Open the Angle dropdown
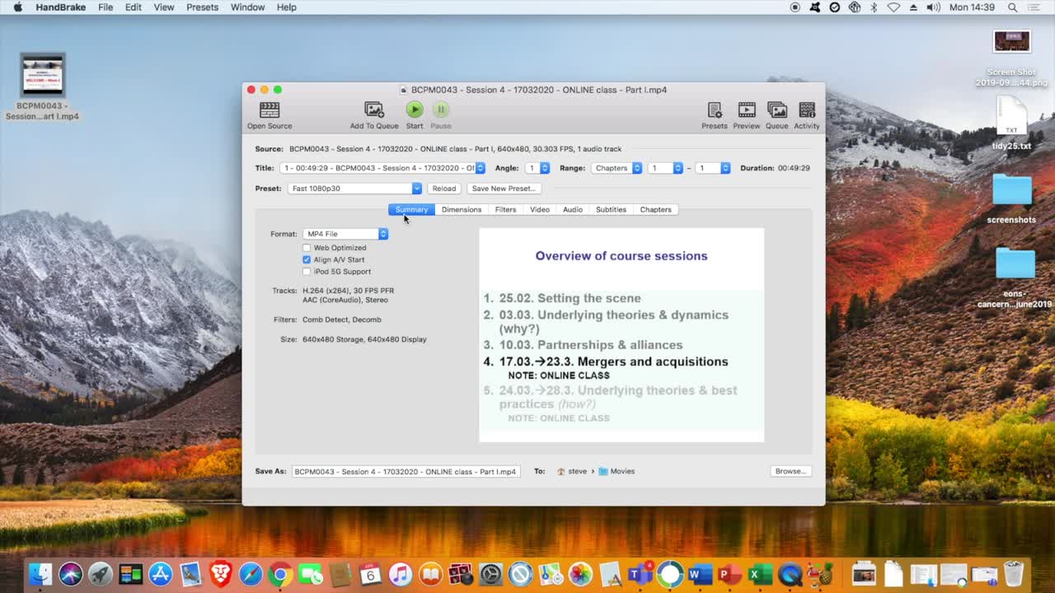This screenshot has width=1055, height=593. (x=537, y=168)
